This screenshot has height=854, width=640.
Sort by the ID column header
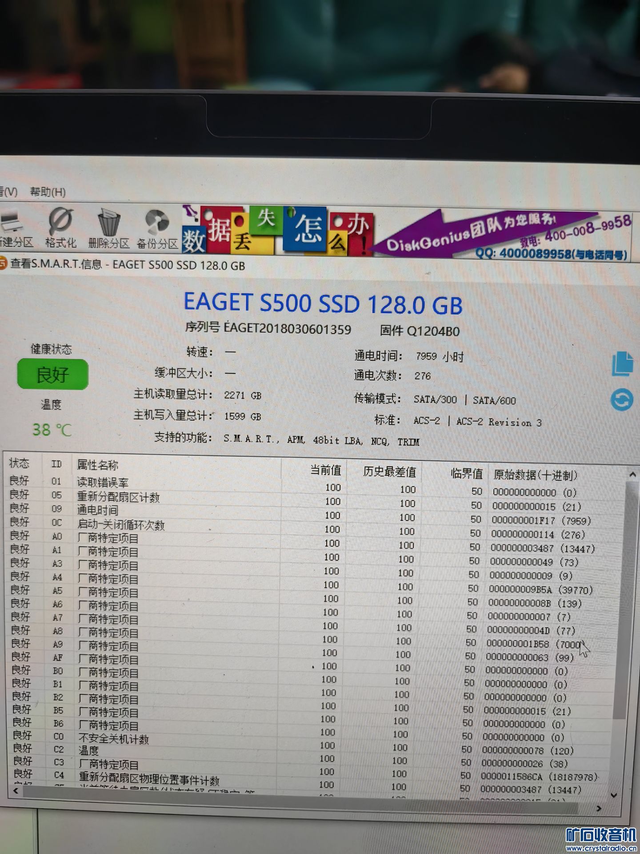tap(56, 464)
